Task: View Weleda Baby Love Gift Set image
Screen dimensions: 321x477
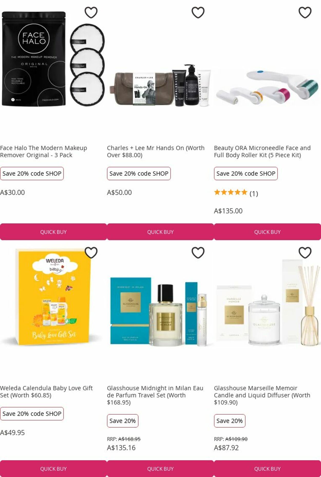Action: point(53,297)
